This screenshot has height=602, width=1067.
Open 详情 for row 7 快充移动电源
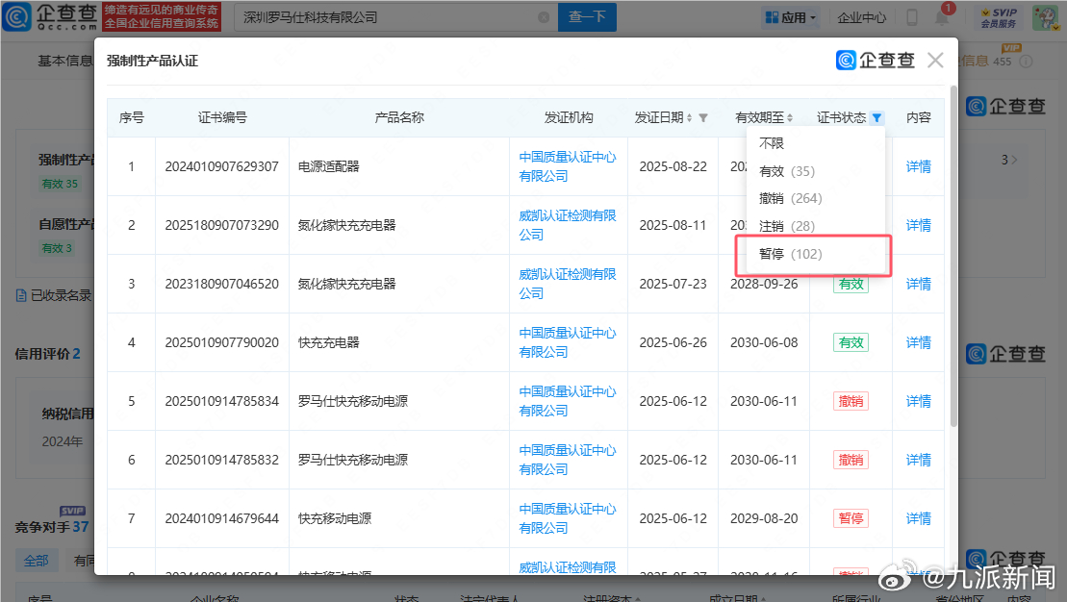(x=919, y=518)
